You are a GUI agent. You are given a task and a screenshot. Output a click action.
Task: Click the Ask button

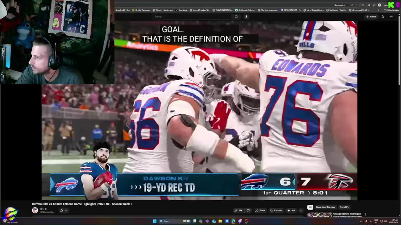tap(291, 210)
